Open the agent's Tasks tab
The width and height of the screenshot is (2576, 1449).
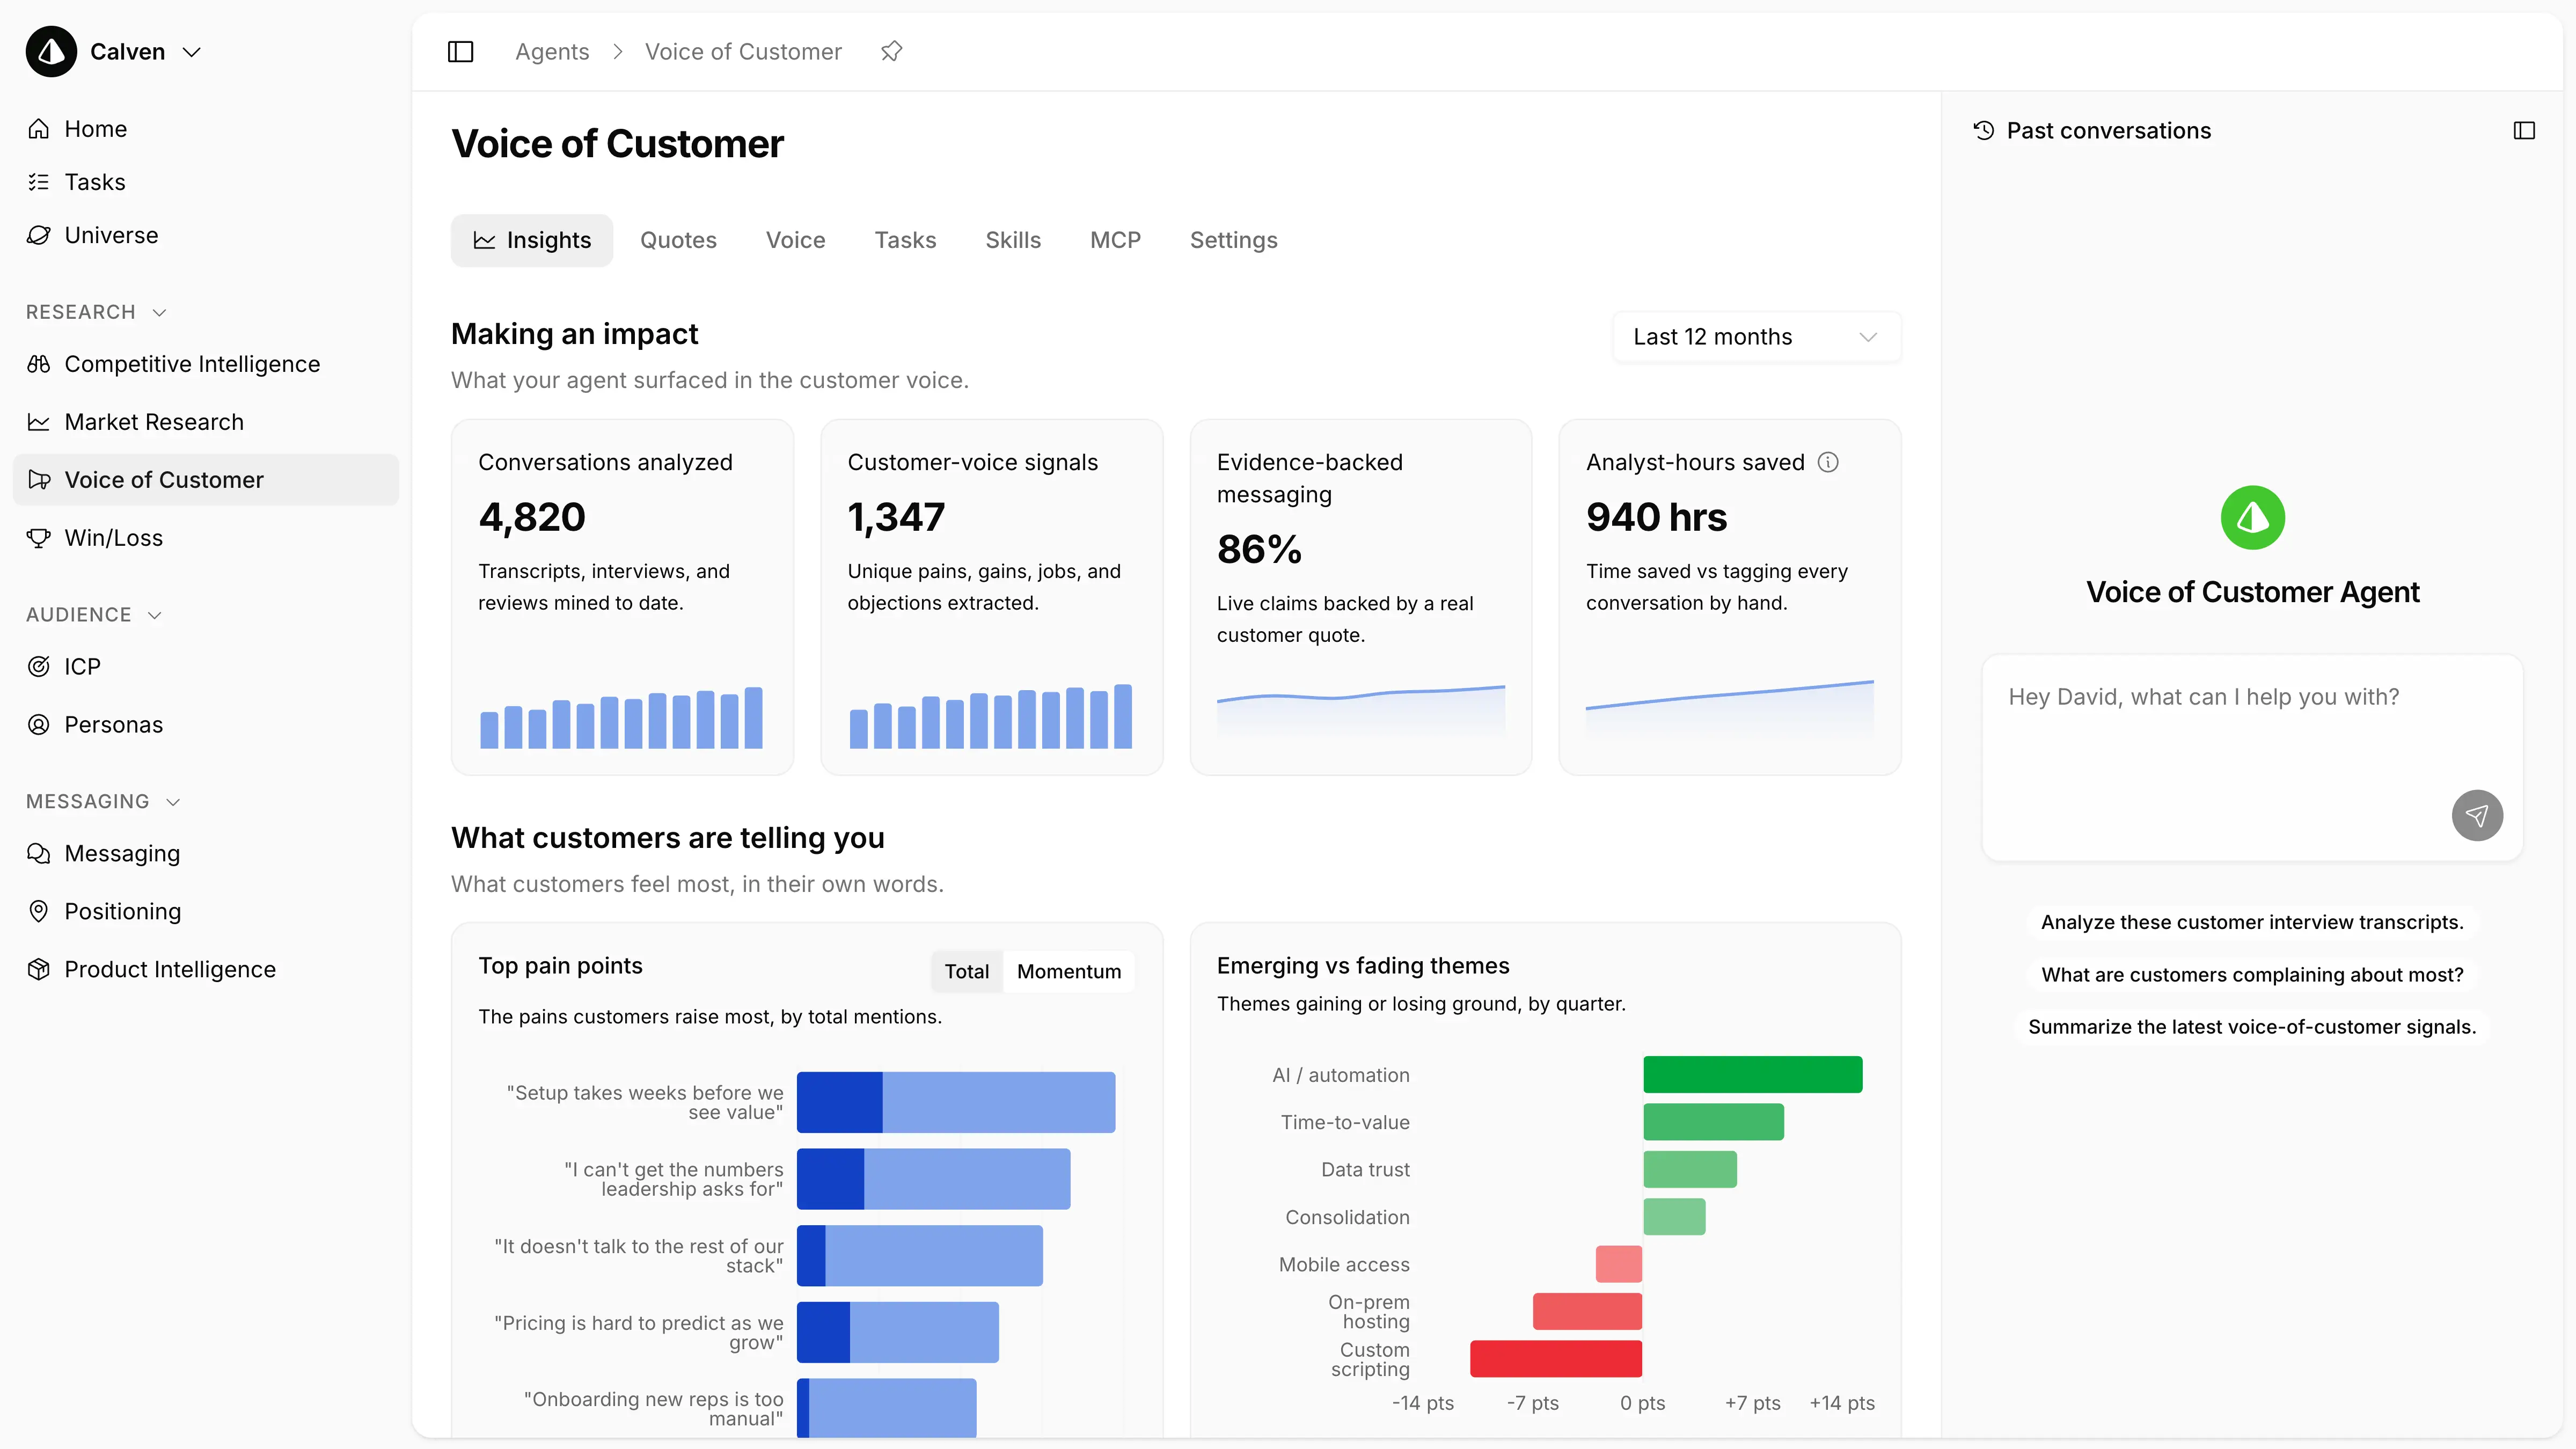[905, 240]
